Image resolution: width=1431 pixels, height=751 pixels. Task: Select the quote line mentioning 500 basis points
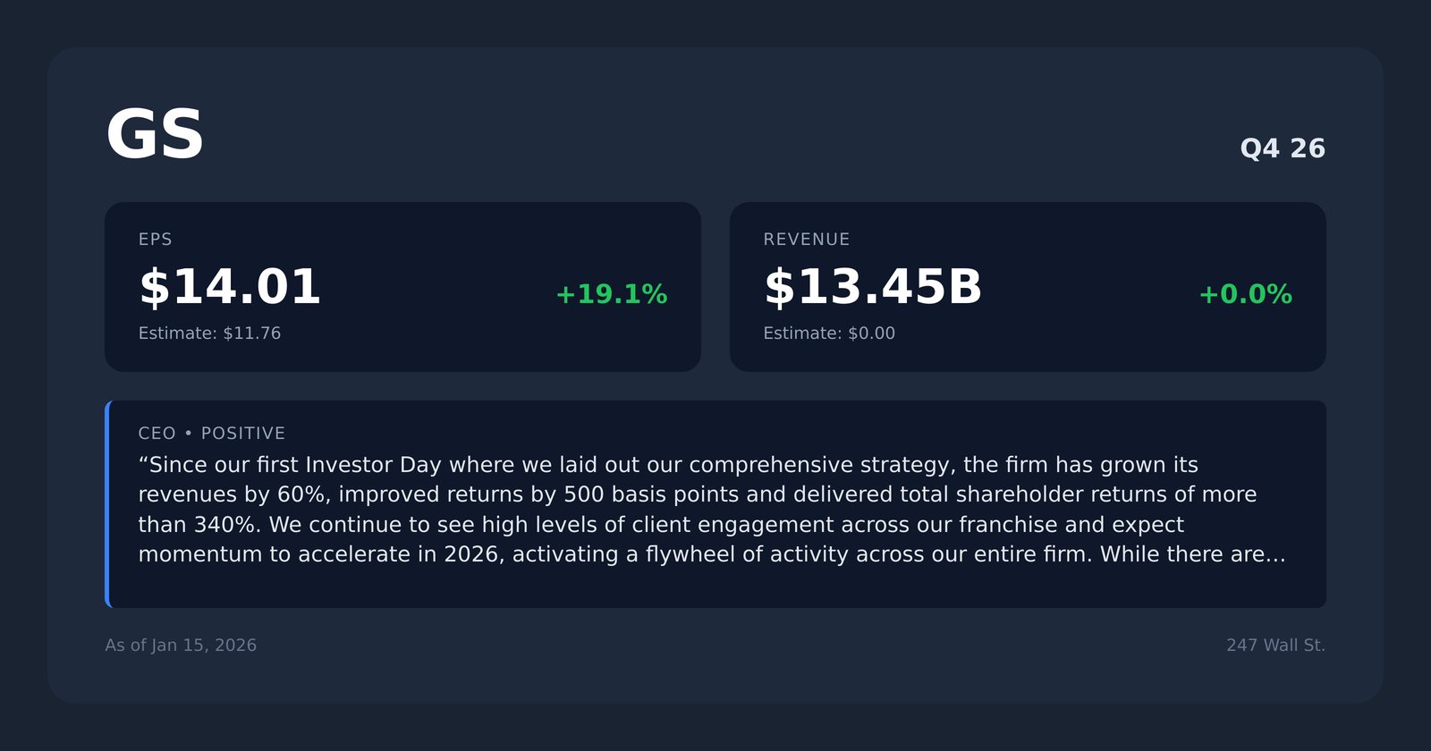(698, 494)
